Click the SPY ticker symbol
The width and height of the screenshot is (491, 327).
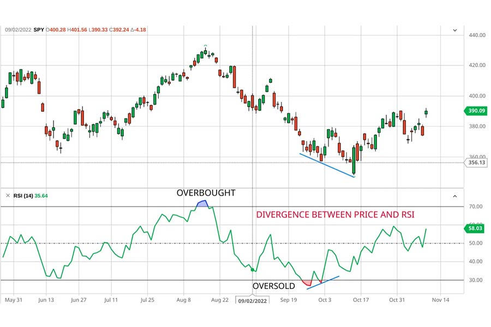tap(39, 30)
